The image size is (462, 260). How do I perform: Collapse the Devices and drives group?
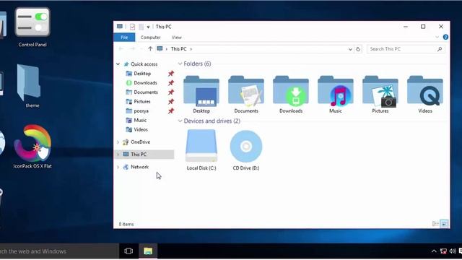(180, 121)
